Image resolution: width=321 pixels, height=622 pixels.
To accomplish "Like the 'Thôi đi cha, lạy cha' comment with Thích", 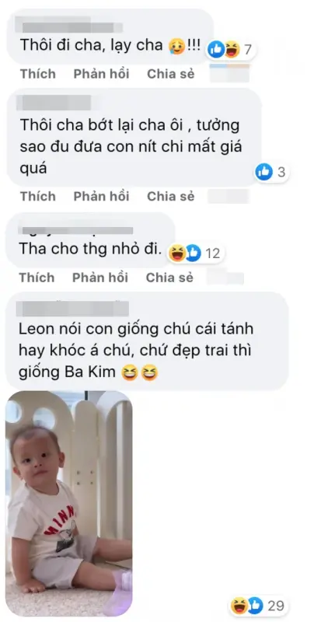I will click(38, 74).
